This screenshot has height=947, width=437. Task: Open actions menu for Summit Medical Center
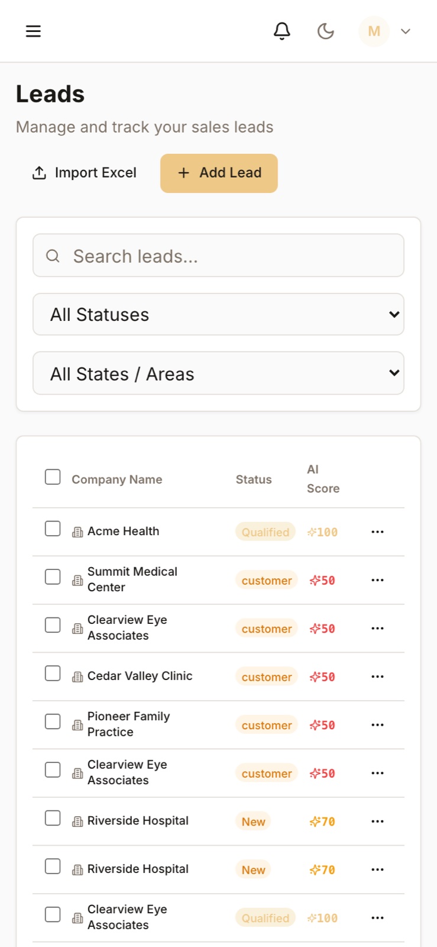(378, 580)
